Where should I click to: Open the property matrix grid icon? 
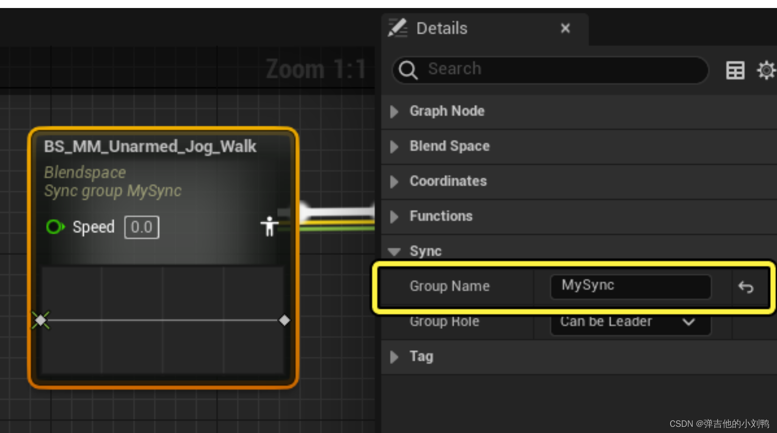[x=735, y=70]
